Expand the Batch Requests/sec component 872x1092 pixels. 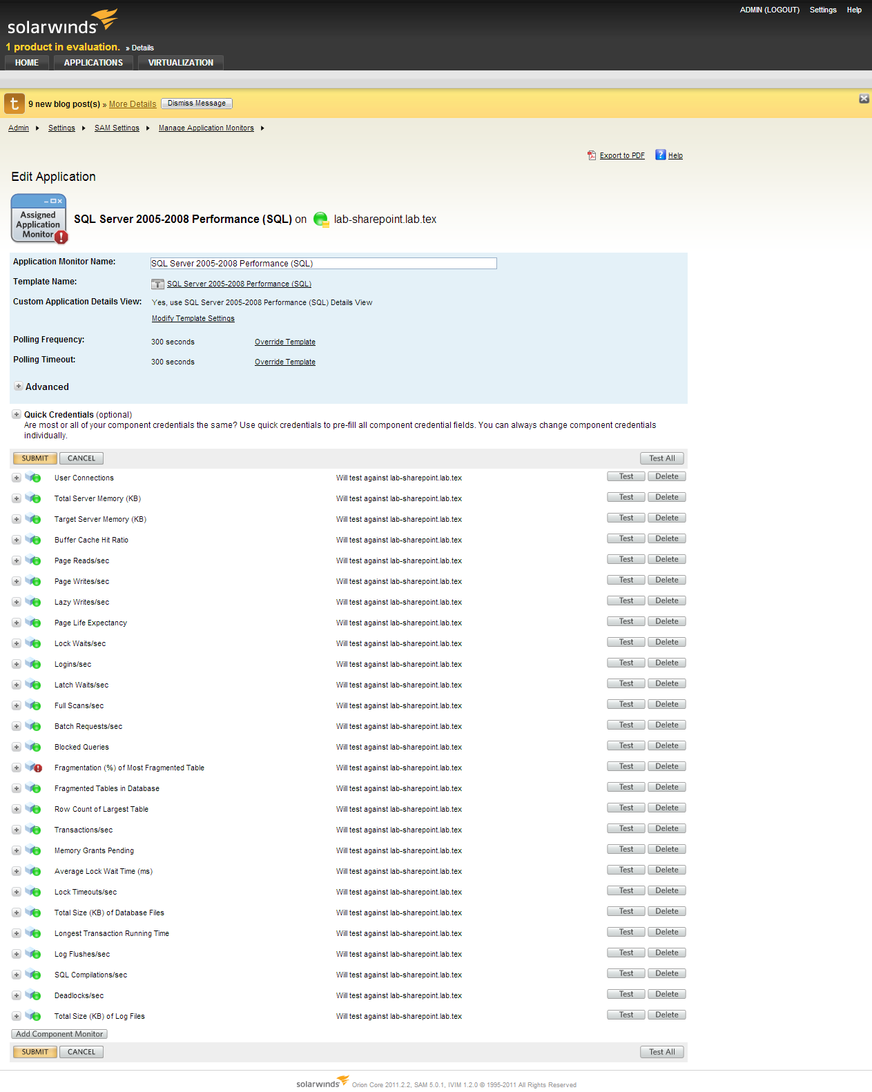tap(16, 726)
